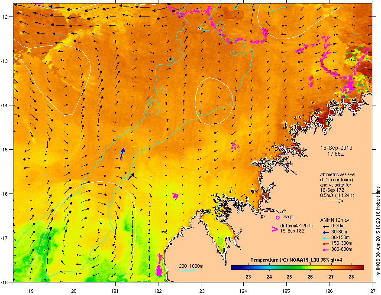381x295 pixels.
Task: Click the IMOS copyright timestamp text
Action: tap(378, 231)
